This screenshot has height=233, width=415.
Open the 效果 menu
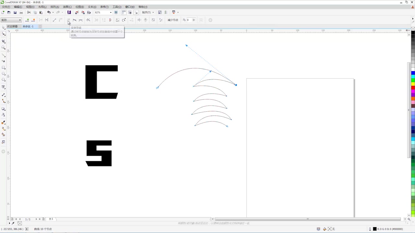click(x=67, y=7)
